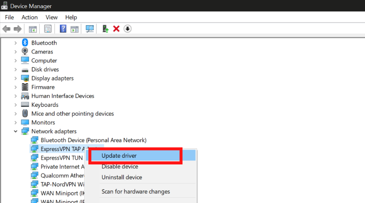Open the View menu
This screenshot has width=365, height=203.
[x=52, y=17]
